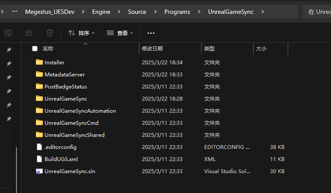Go to Engine folder in breadcrumb
The height and width of the screenshot is (193, 331).
(101, 12)
